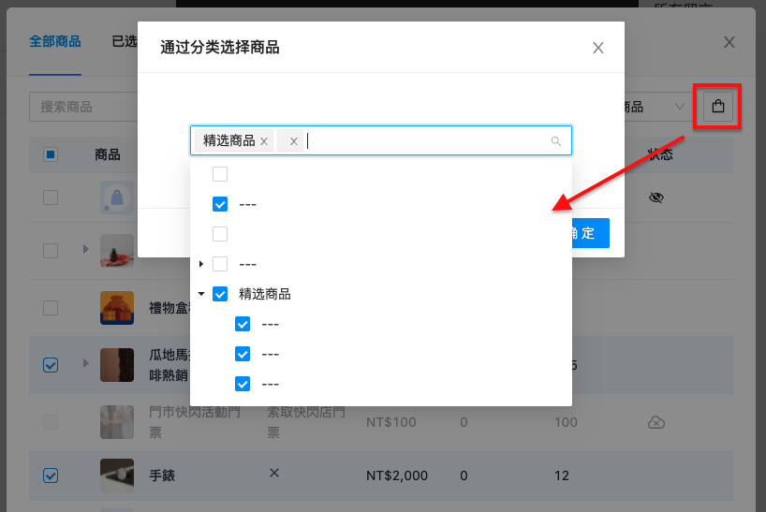The width and height of the screenshot is (766, 512).
Task: Click into the category multi-select input
Action: pyautogui.click(x=381, y=140)
